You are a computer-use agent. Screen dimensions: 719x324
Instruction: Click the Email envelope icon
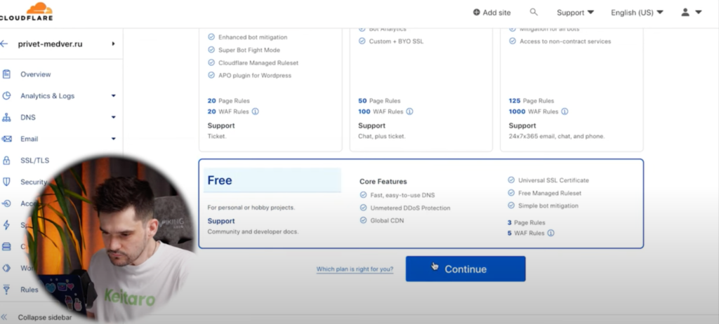(x=6, y=139)
